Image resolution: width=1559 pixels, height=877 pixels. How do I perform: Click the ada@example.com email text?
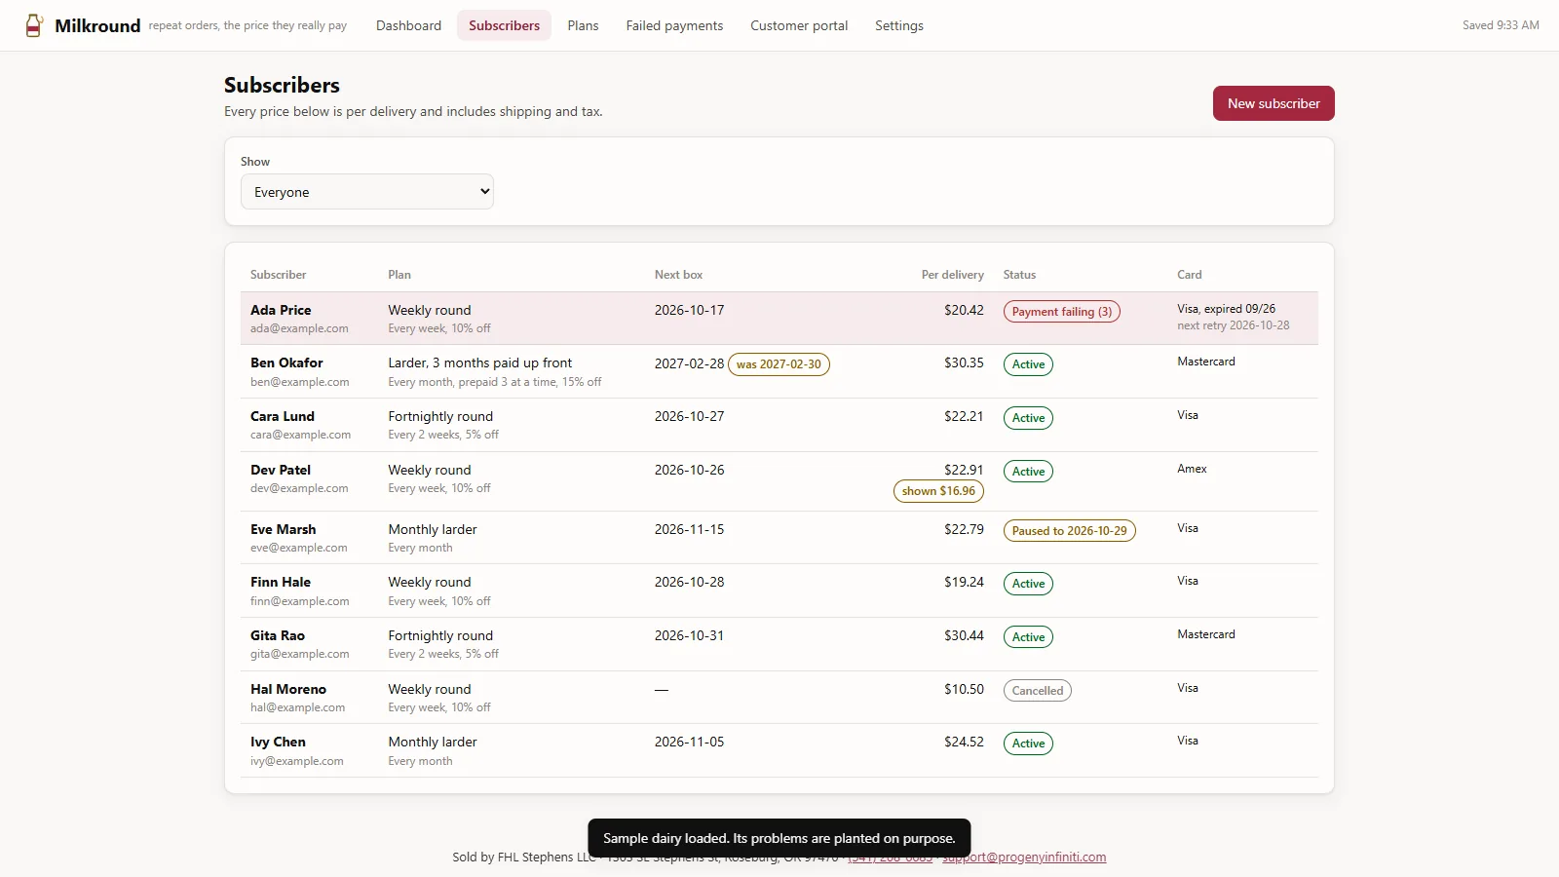[x=299, y=328]
